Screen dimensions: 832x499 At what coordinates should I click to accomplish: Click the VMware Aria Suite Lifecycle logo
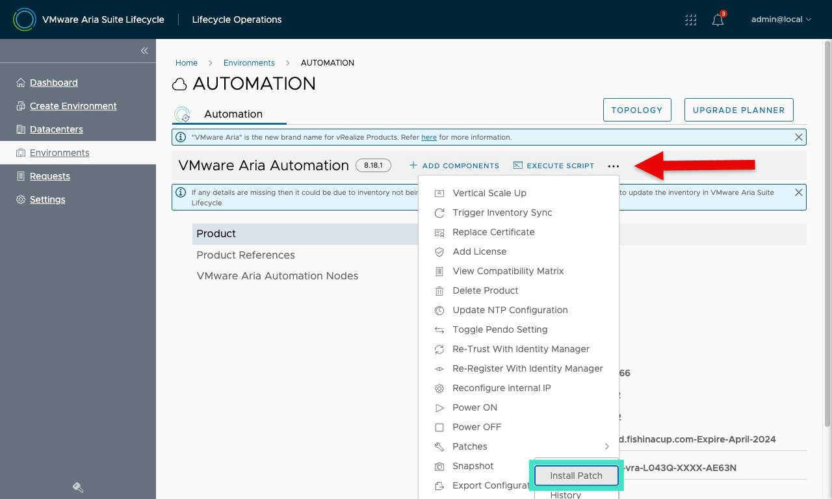(25, 19)
